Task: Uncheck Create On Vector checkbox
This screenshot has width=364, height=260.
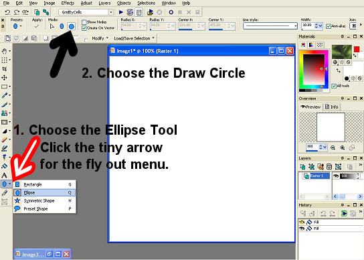Action: (84, 28)
